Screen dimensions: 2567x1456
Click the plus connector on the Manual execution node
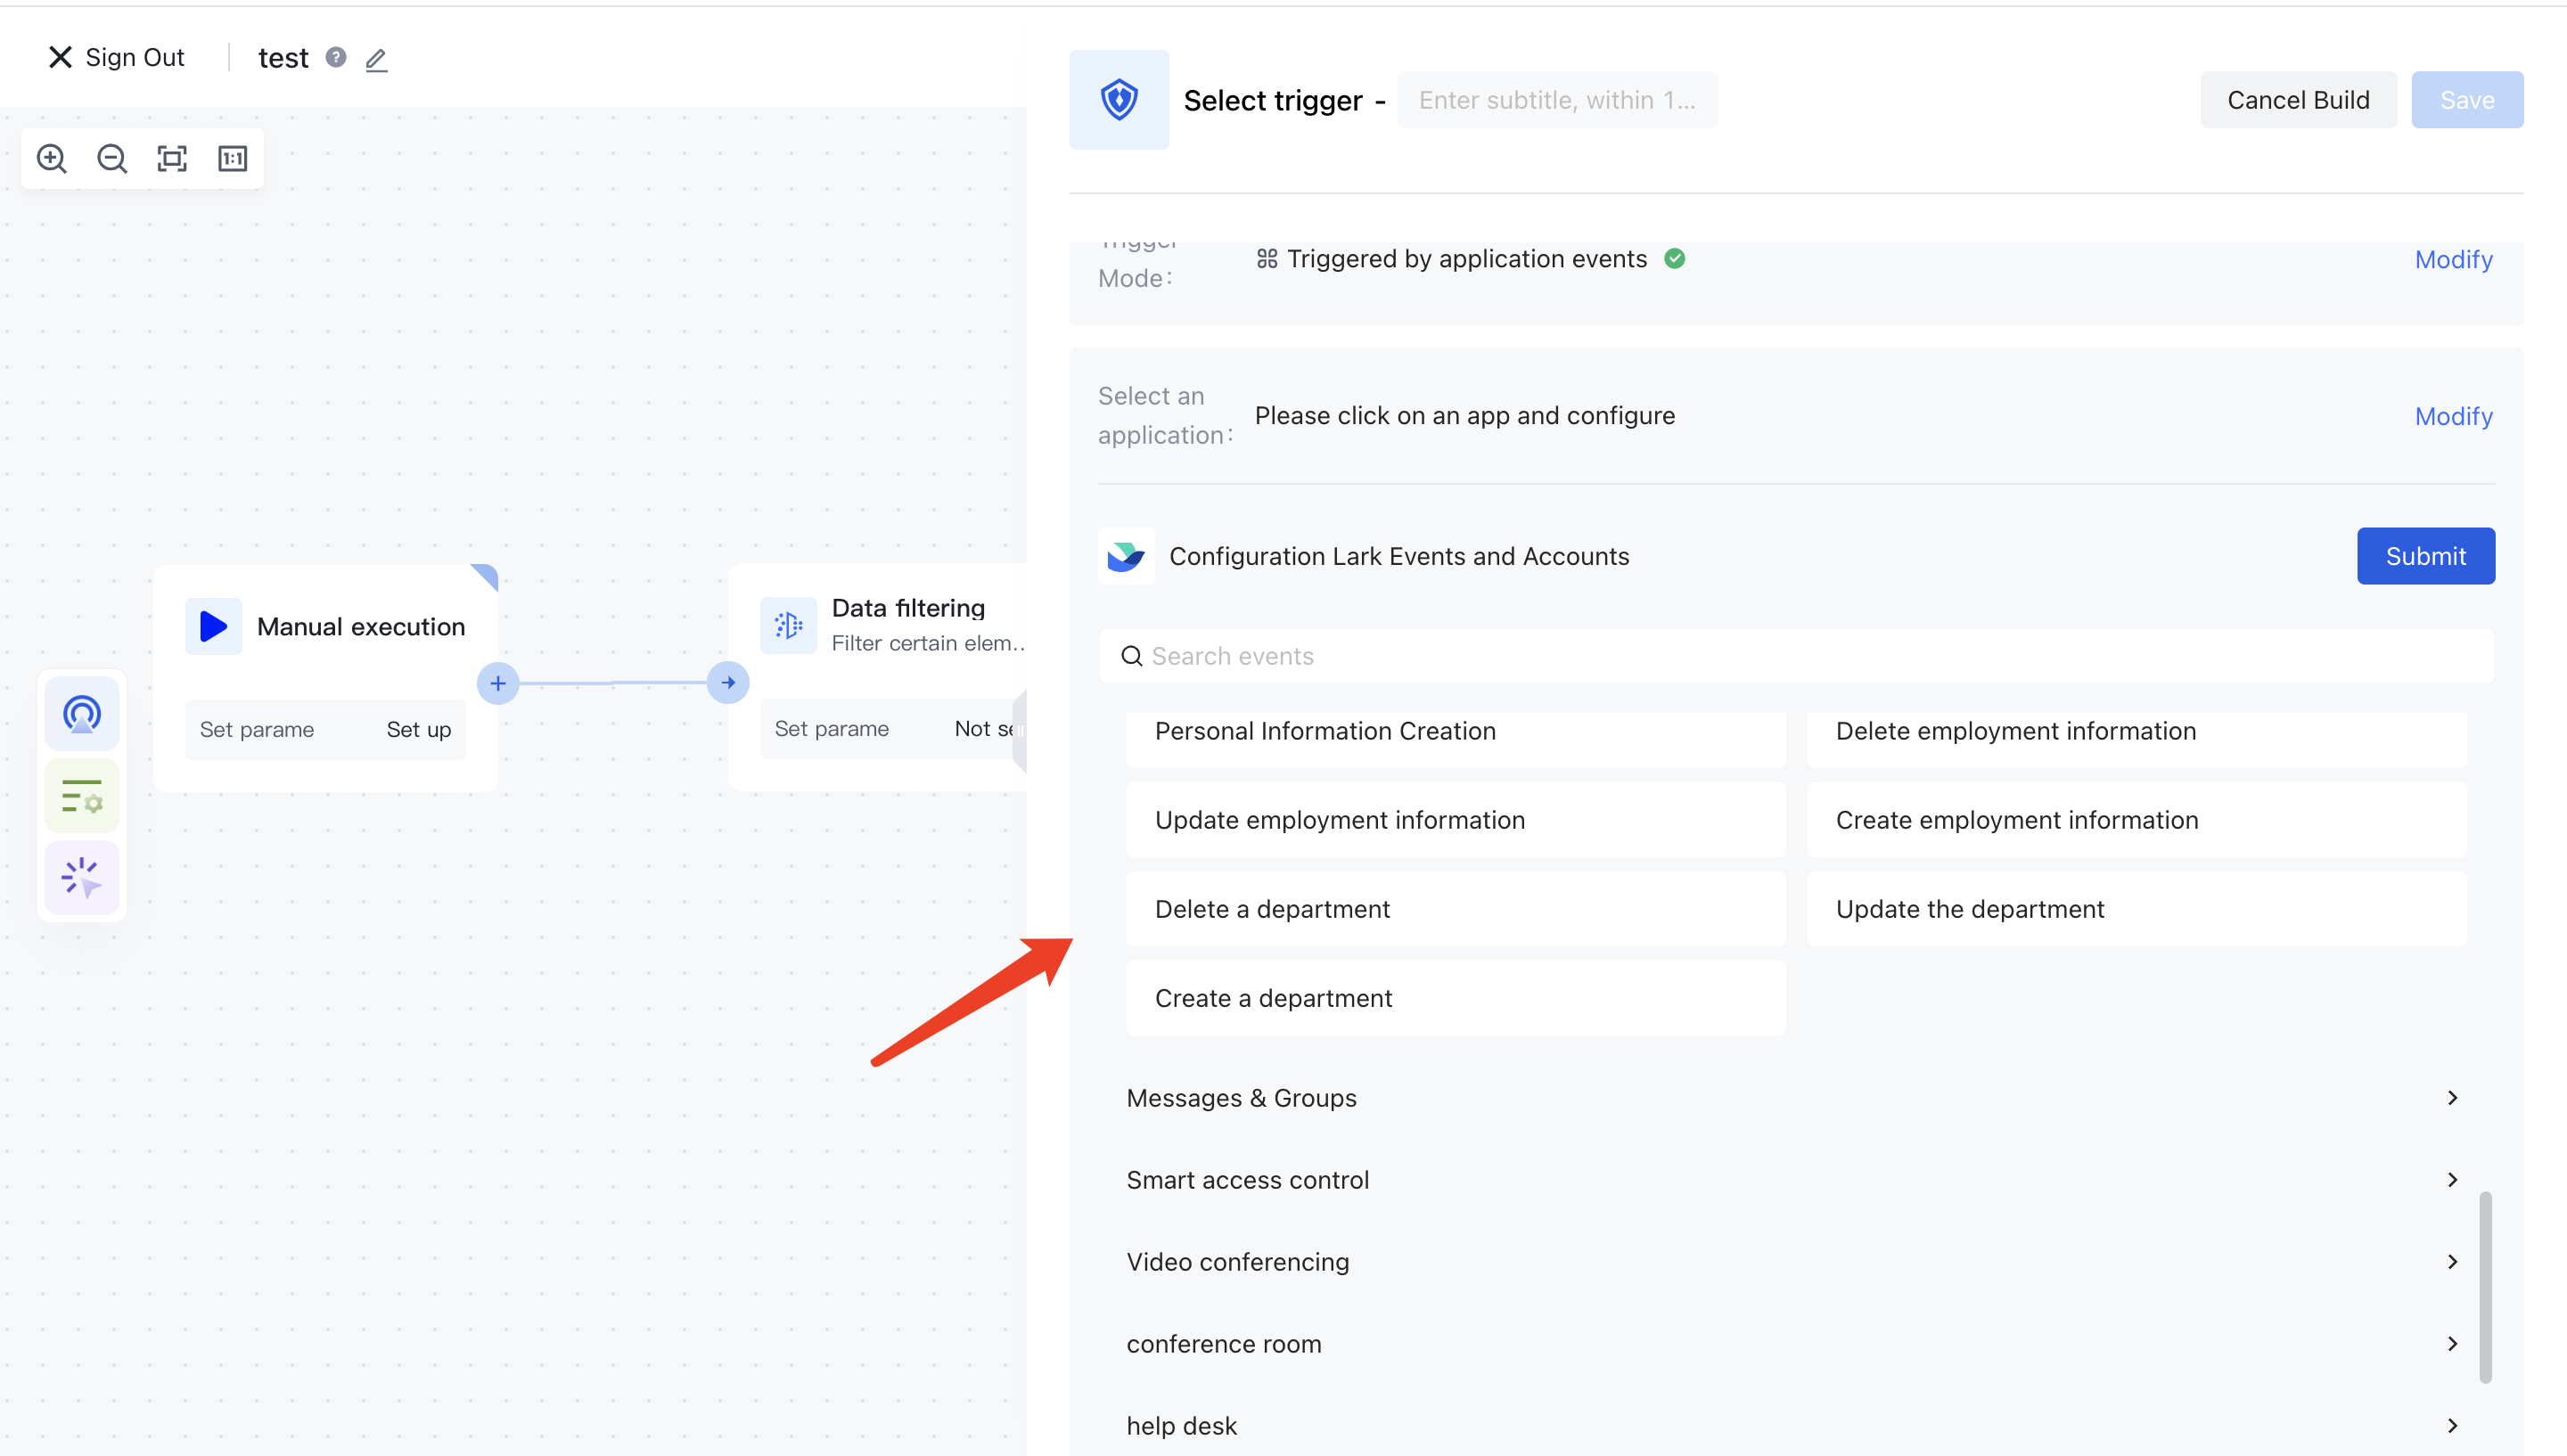coord(497,683)
